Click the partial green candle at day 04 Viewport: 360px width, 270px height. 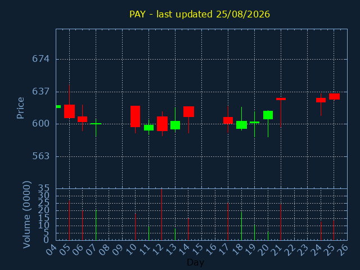[58, 106]
